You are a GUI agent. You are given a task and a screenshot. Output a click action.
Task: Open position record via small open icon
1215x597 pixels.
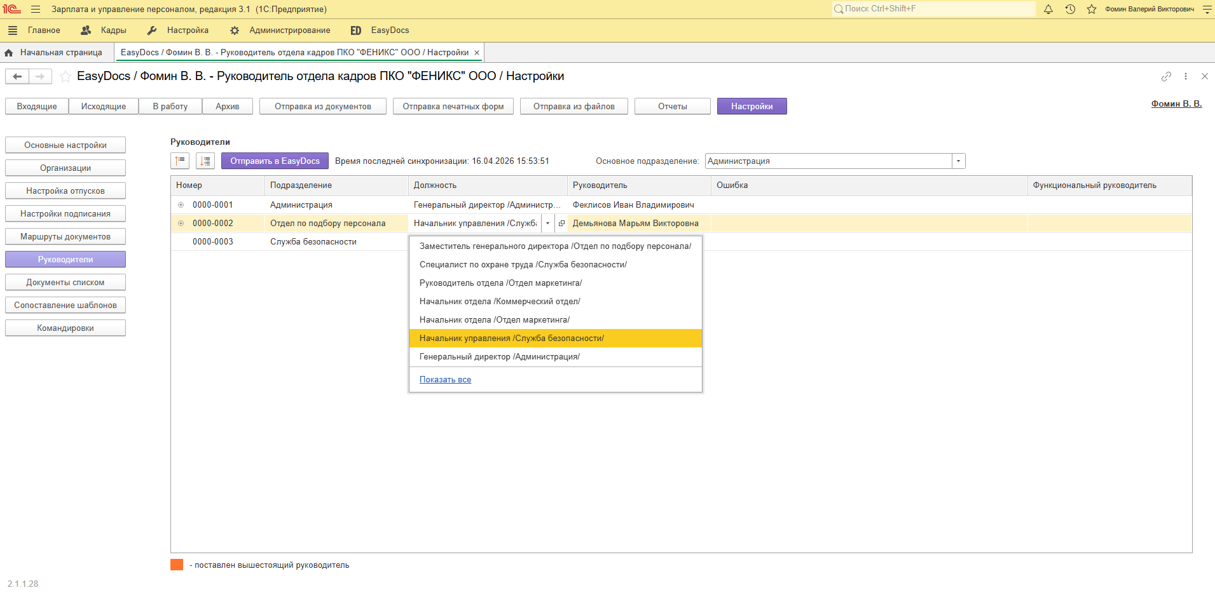(561, 224)
